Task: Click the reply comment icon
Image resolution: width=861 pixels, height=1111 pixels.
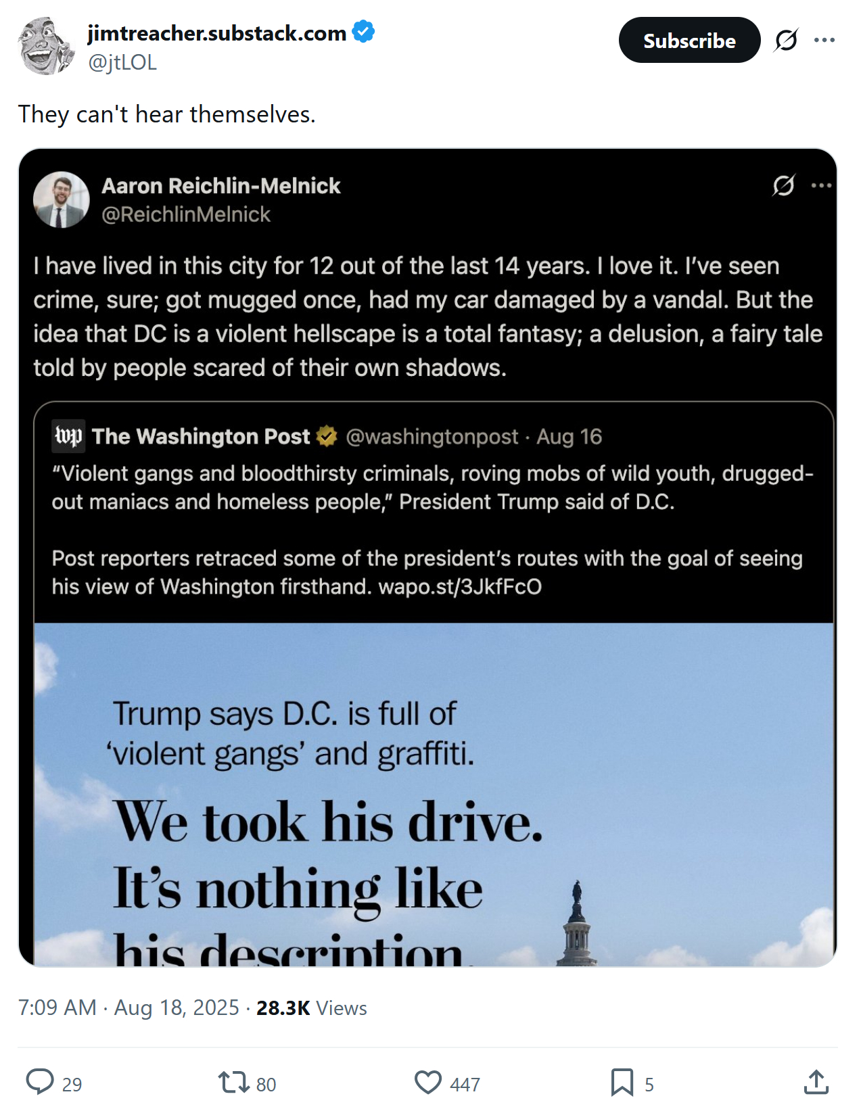Action: (40, 1082)
